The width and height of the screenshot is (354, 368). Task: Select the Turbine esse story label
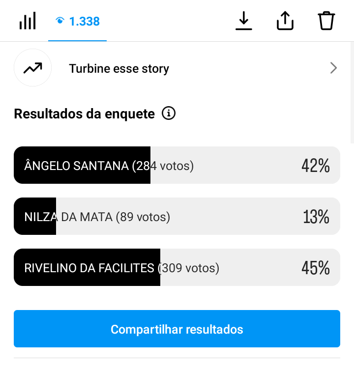click(119, 68)
